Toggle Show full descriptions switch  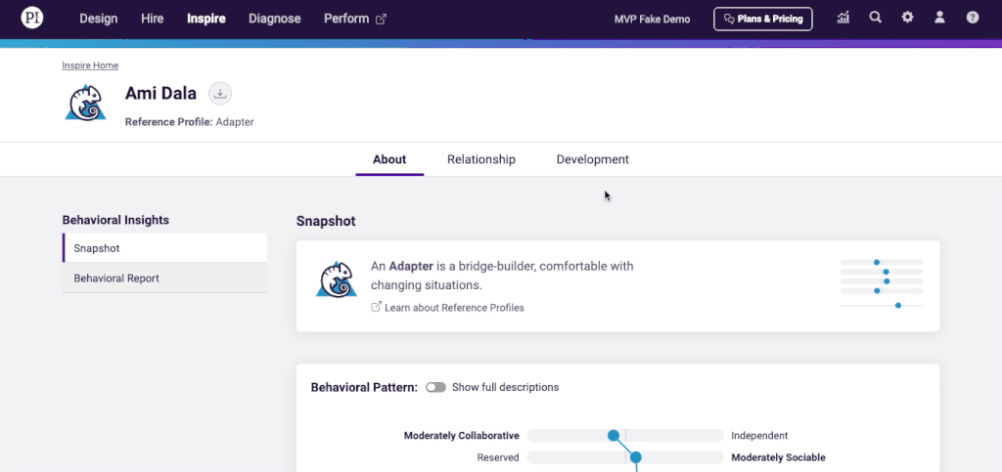click(x=435, y=387)
